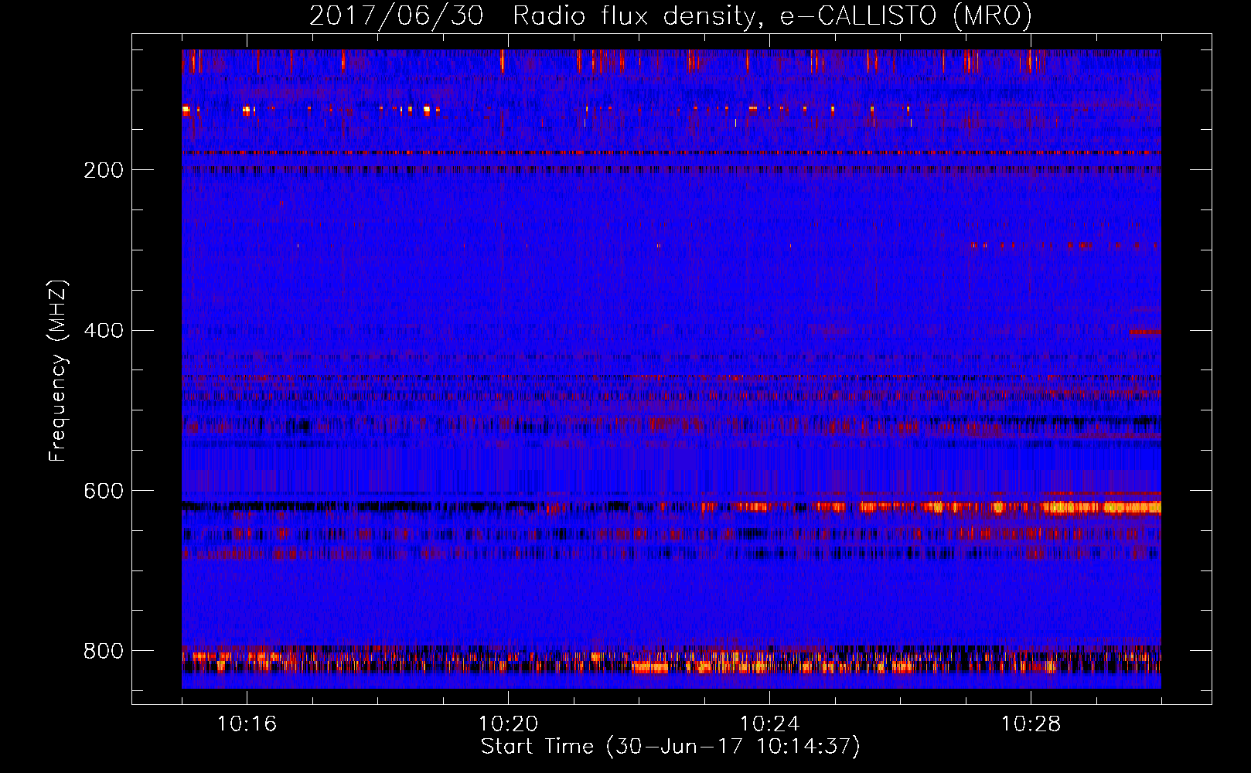Click the '600' frequency tick label

(x=103, y=492)
